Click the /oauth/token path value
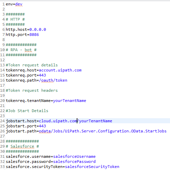The image size is (170, 170). pos(53,80)
